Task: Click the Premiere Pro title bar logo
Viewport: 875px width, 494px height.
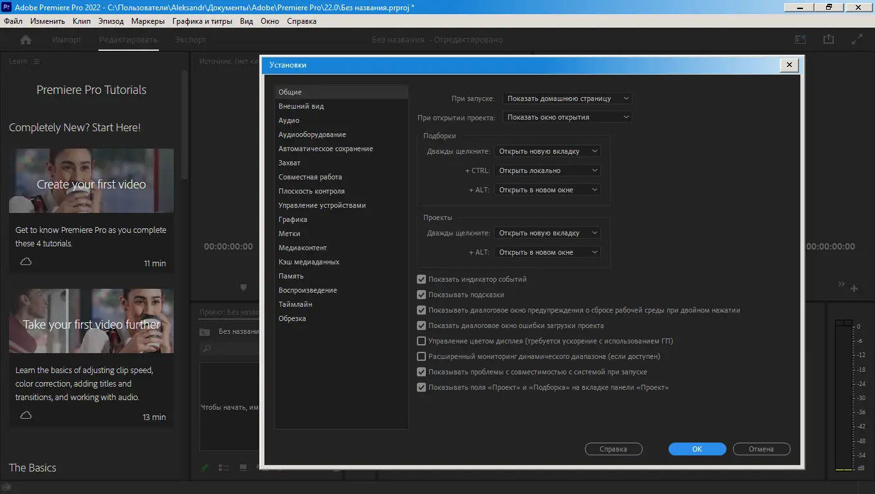Action: 7,7
